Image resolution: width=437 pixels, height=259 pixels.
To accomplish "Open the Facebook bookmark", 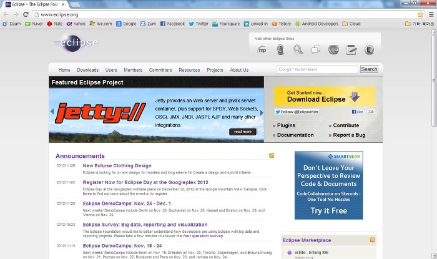I will pyautogui.click(x=172, y=24).
